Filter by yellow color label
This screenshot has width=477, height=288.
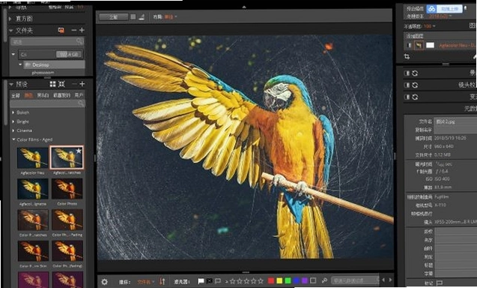click(x=279, y=280)
